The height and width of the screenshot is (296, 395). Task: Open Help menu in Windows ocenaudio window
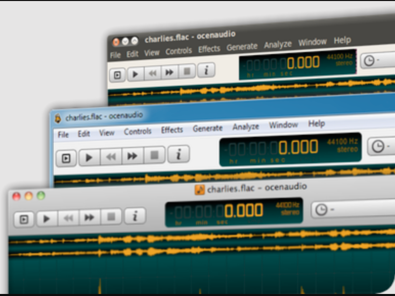(x=316, y=124)
